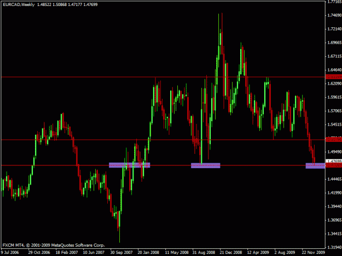Screen dimensions: 342x256
Task: Select the 1.49490 price axis label
Action: click(x=334, y=152)
